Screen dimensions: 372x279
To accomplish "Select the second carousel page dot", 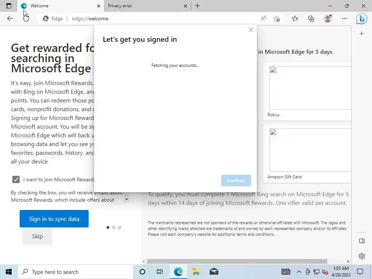I will tap(114, 227).
